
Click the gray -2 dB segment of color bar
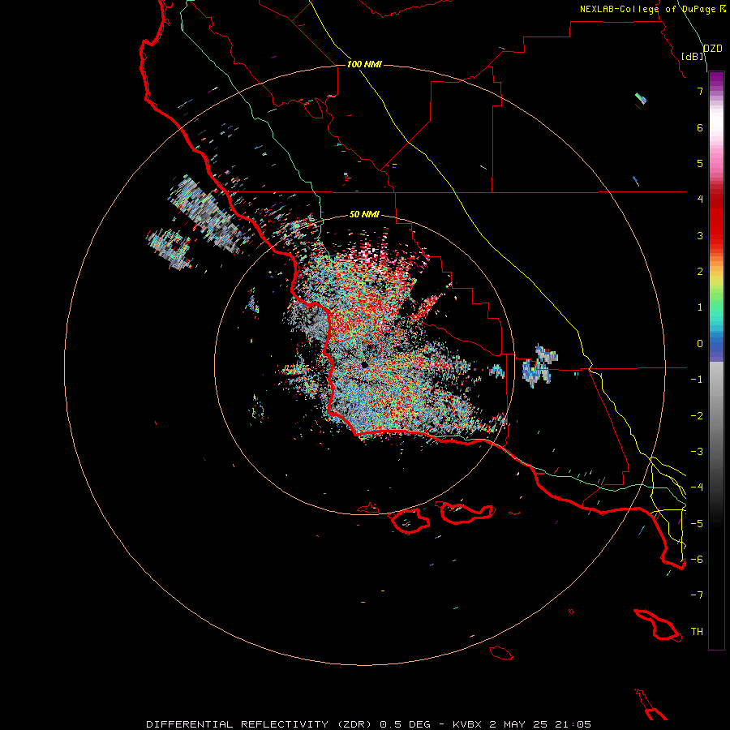click(x=716, y=415)
